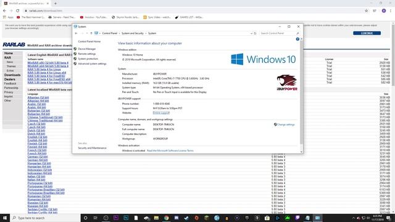Viewport: 395px width, 222px height.
Task: Open Chrome from the taskbar
Action: [166, 218]
